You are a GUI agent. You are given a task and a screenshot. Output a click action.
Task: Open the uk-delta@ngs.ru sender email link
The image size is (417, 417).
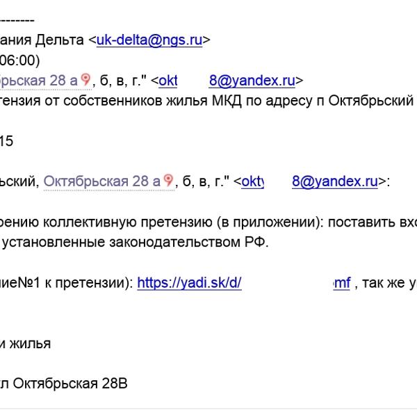tap(149, 40)
